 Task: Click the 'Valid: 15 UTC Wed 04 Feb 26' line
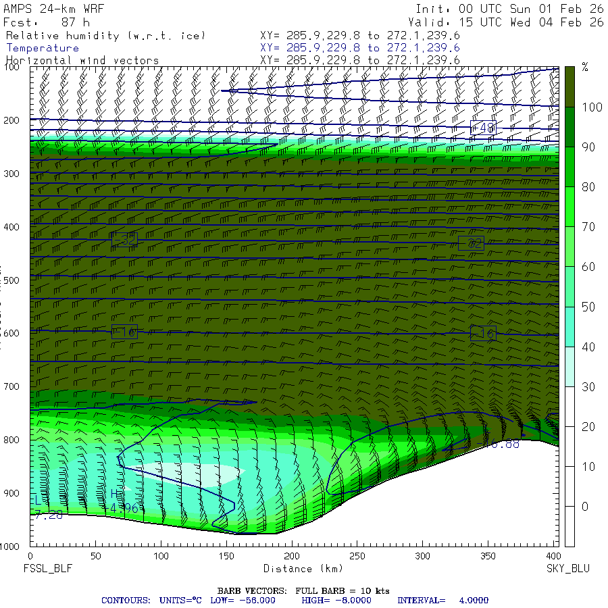pyautogui.click(x=505, y=22)
